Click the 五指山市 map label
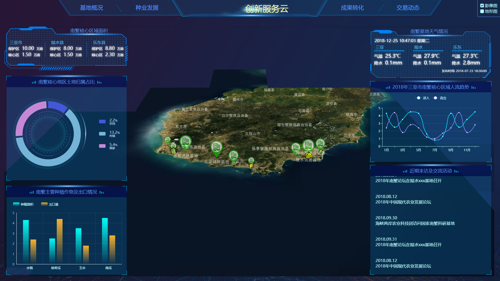This screenshot has width=500, height=281. click(x=252, y=133)
